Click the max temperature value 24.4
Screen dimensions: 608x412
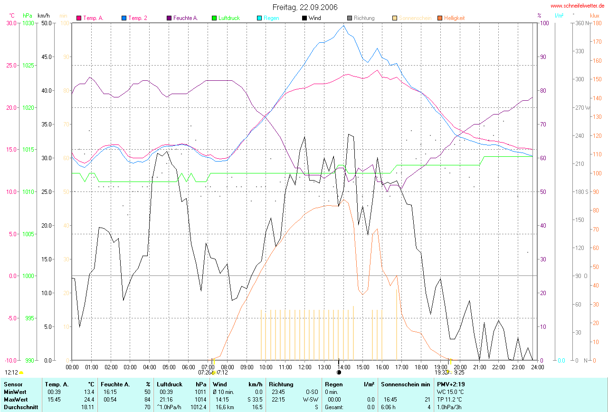(x=89, y=400)
